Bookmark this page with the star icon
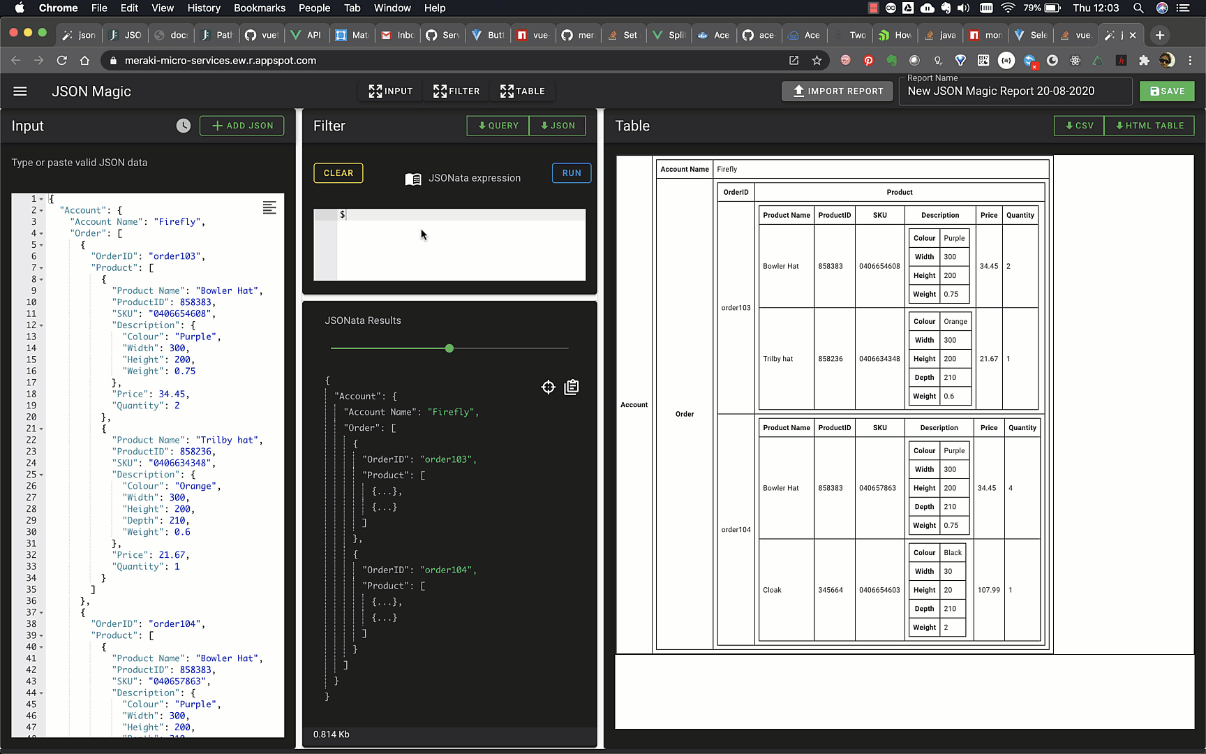1206x754 pixels. coord(817,61)
